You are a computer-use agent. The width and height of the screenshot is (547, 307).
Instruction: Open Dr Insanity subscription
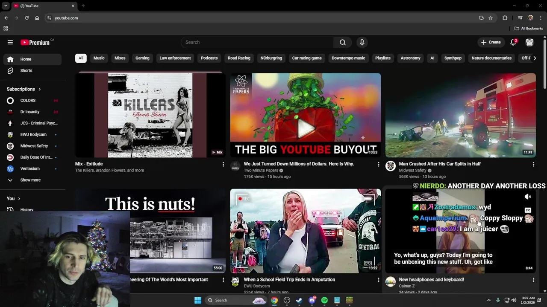point(32,112)
